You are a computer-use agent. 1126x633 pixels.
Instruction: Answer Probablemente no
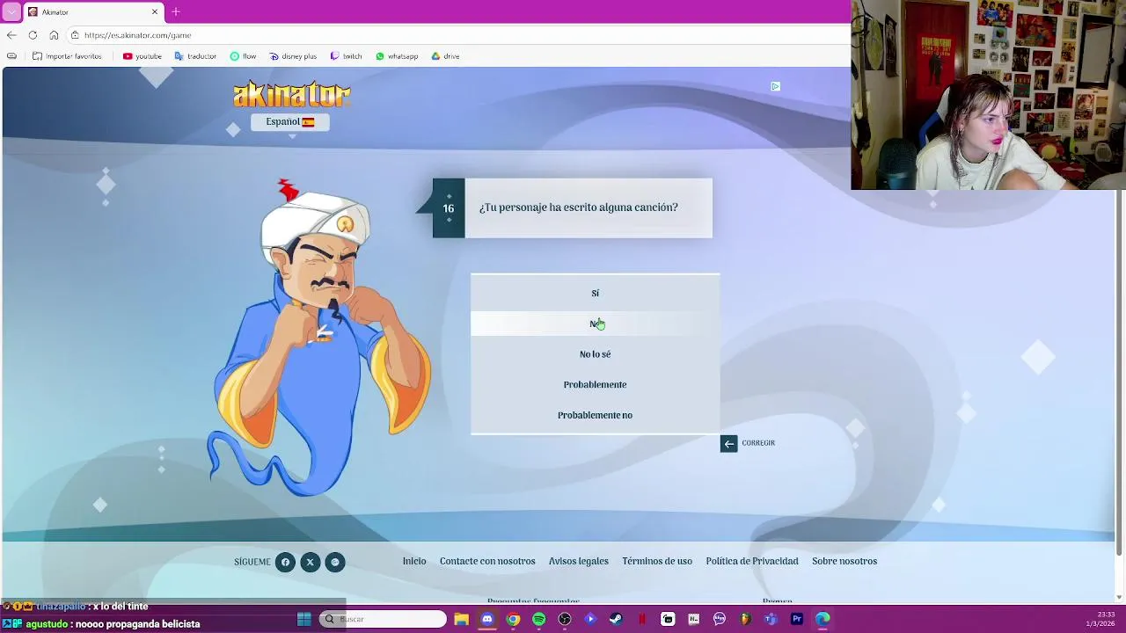tap(595, 415)
